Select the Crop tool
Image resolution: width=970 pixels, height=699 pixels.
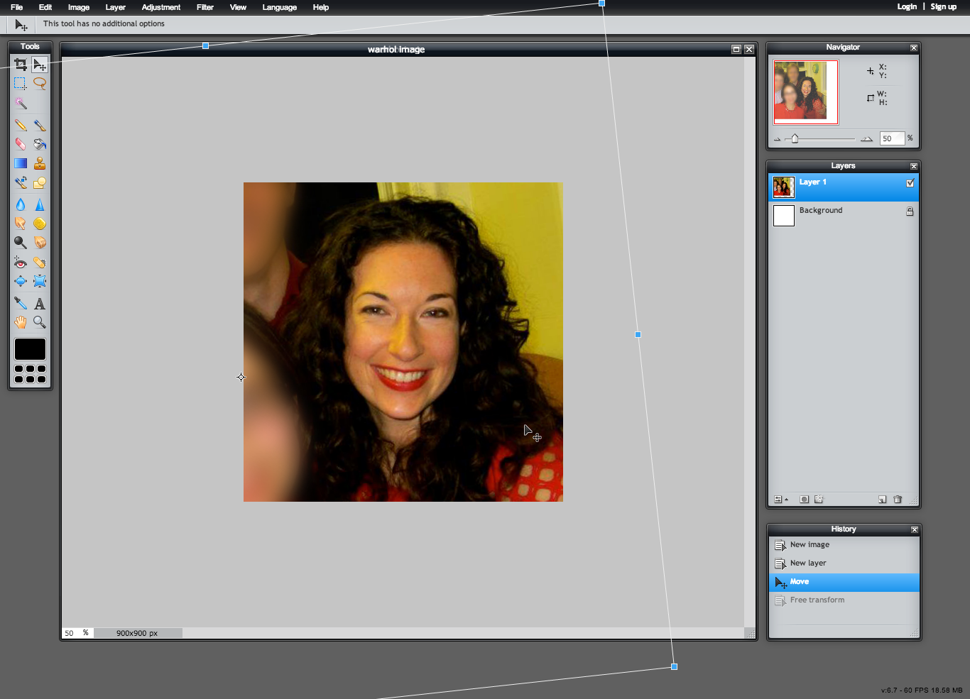click(21, 65)
